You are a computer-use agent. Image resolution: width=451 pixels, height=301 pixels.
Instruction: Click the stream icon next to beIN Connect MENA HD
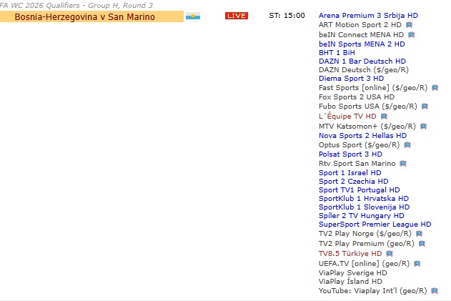(410, 34)
